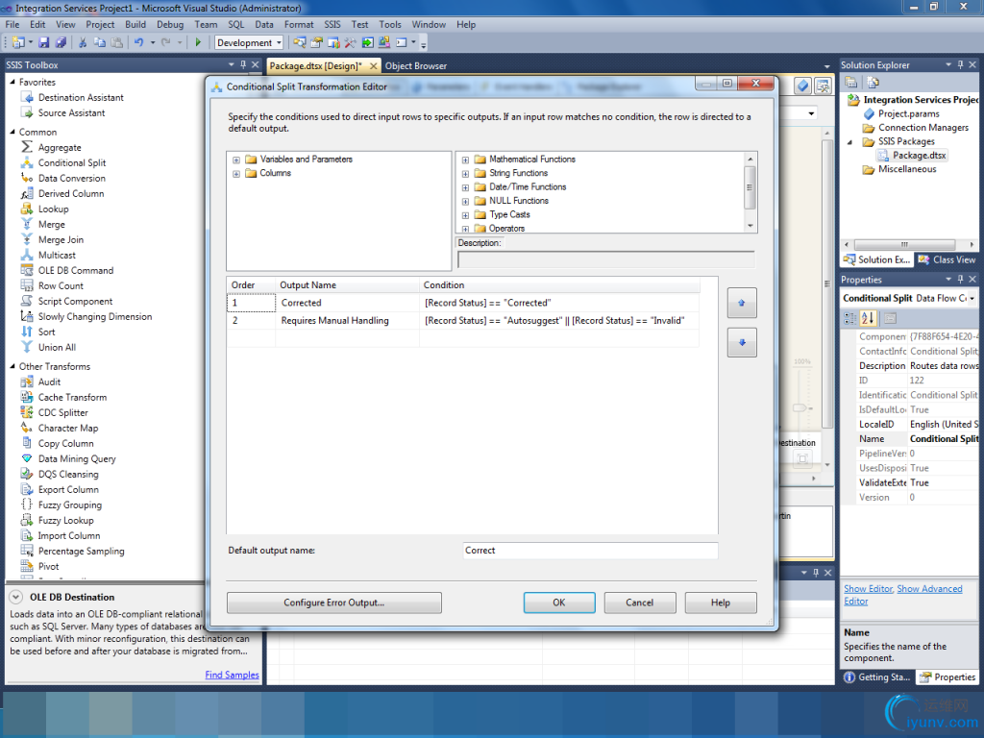Collapse the Other Transforms toolbox group
The width and height of the screenshot is (984, 738).
[x=12, y=366]
